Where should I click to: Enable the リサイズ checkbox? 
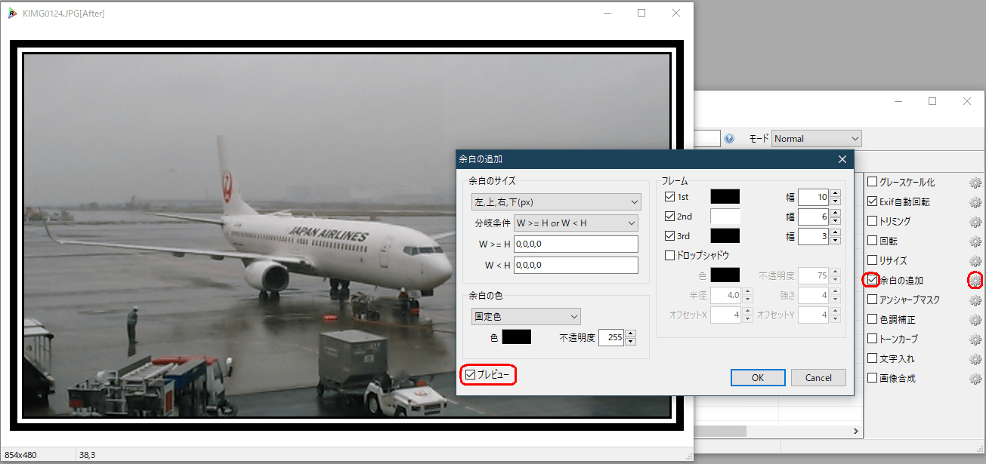872,260
